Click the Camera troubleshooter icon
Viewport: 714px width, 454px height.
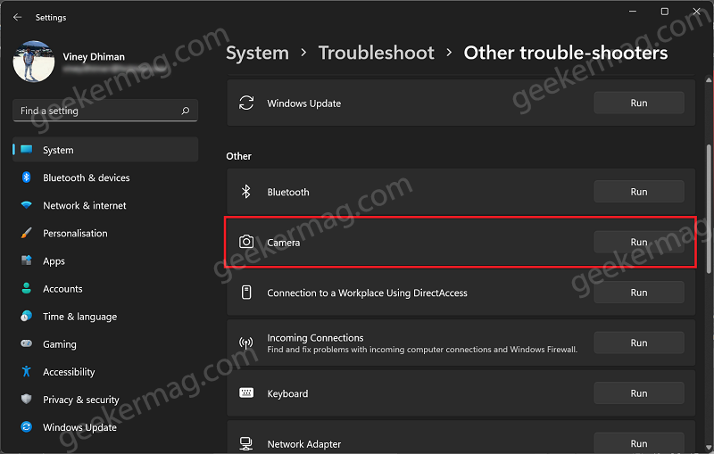(x=246, y=242)
